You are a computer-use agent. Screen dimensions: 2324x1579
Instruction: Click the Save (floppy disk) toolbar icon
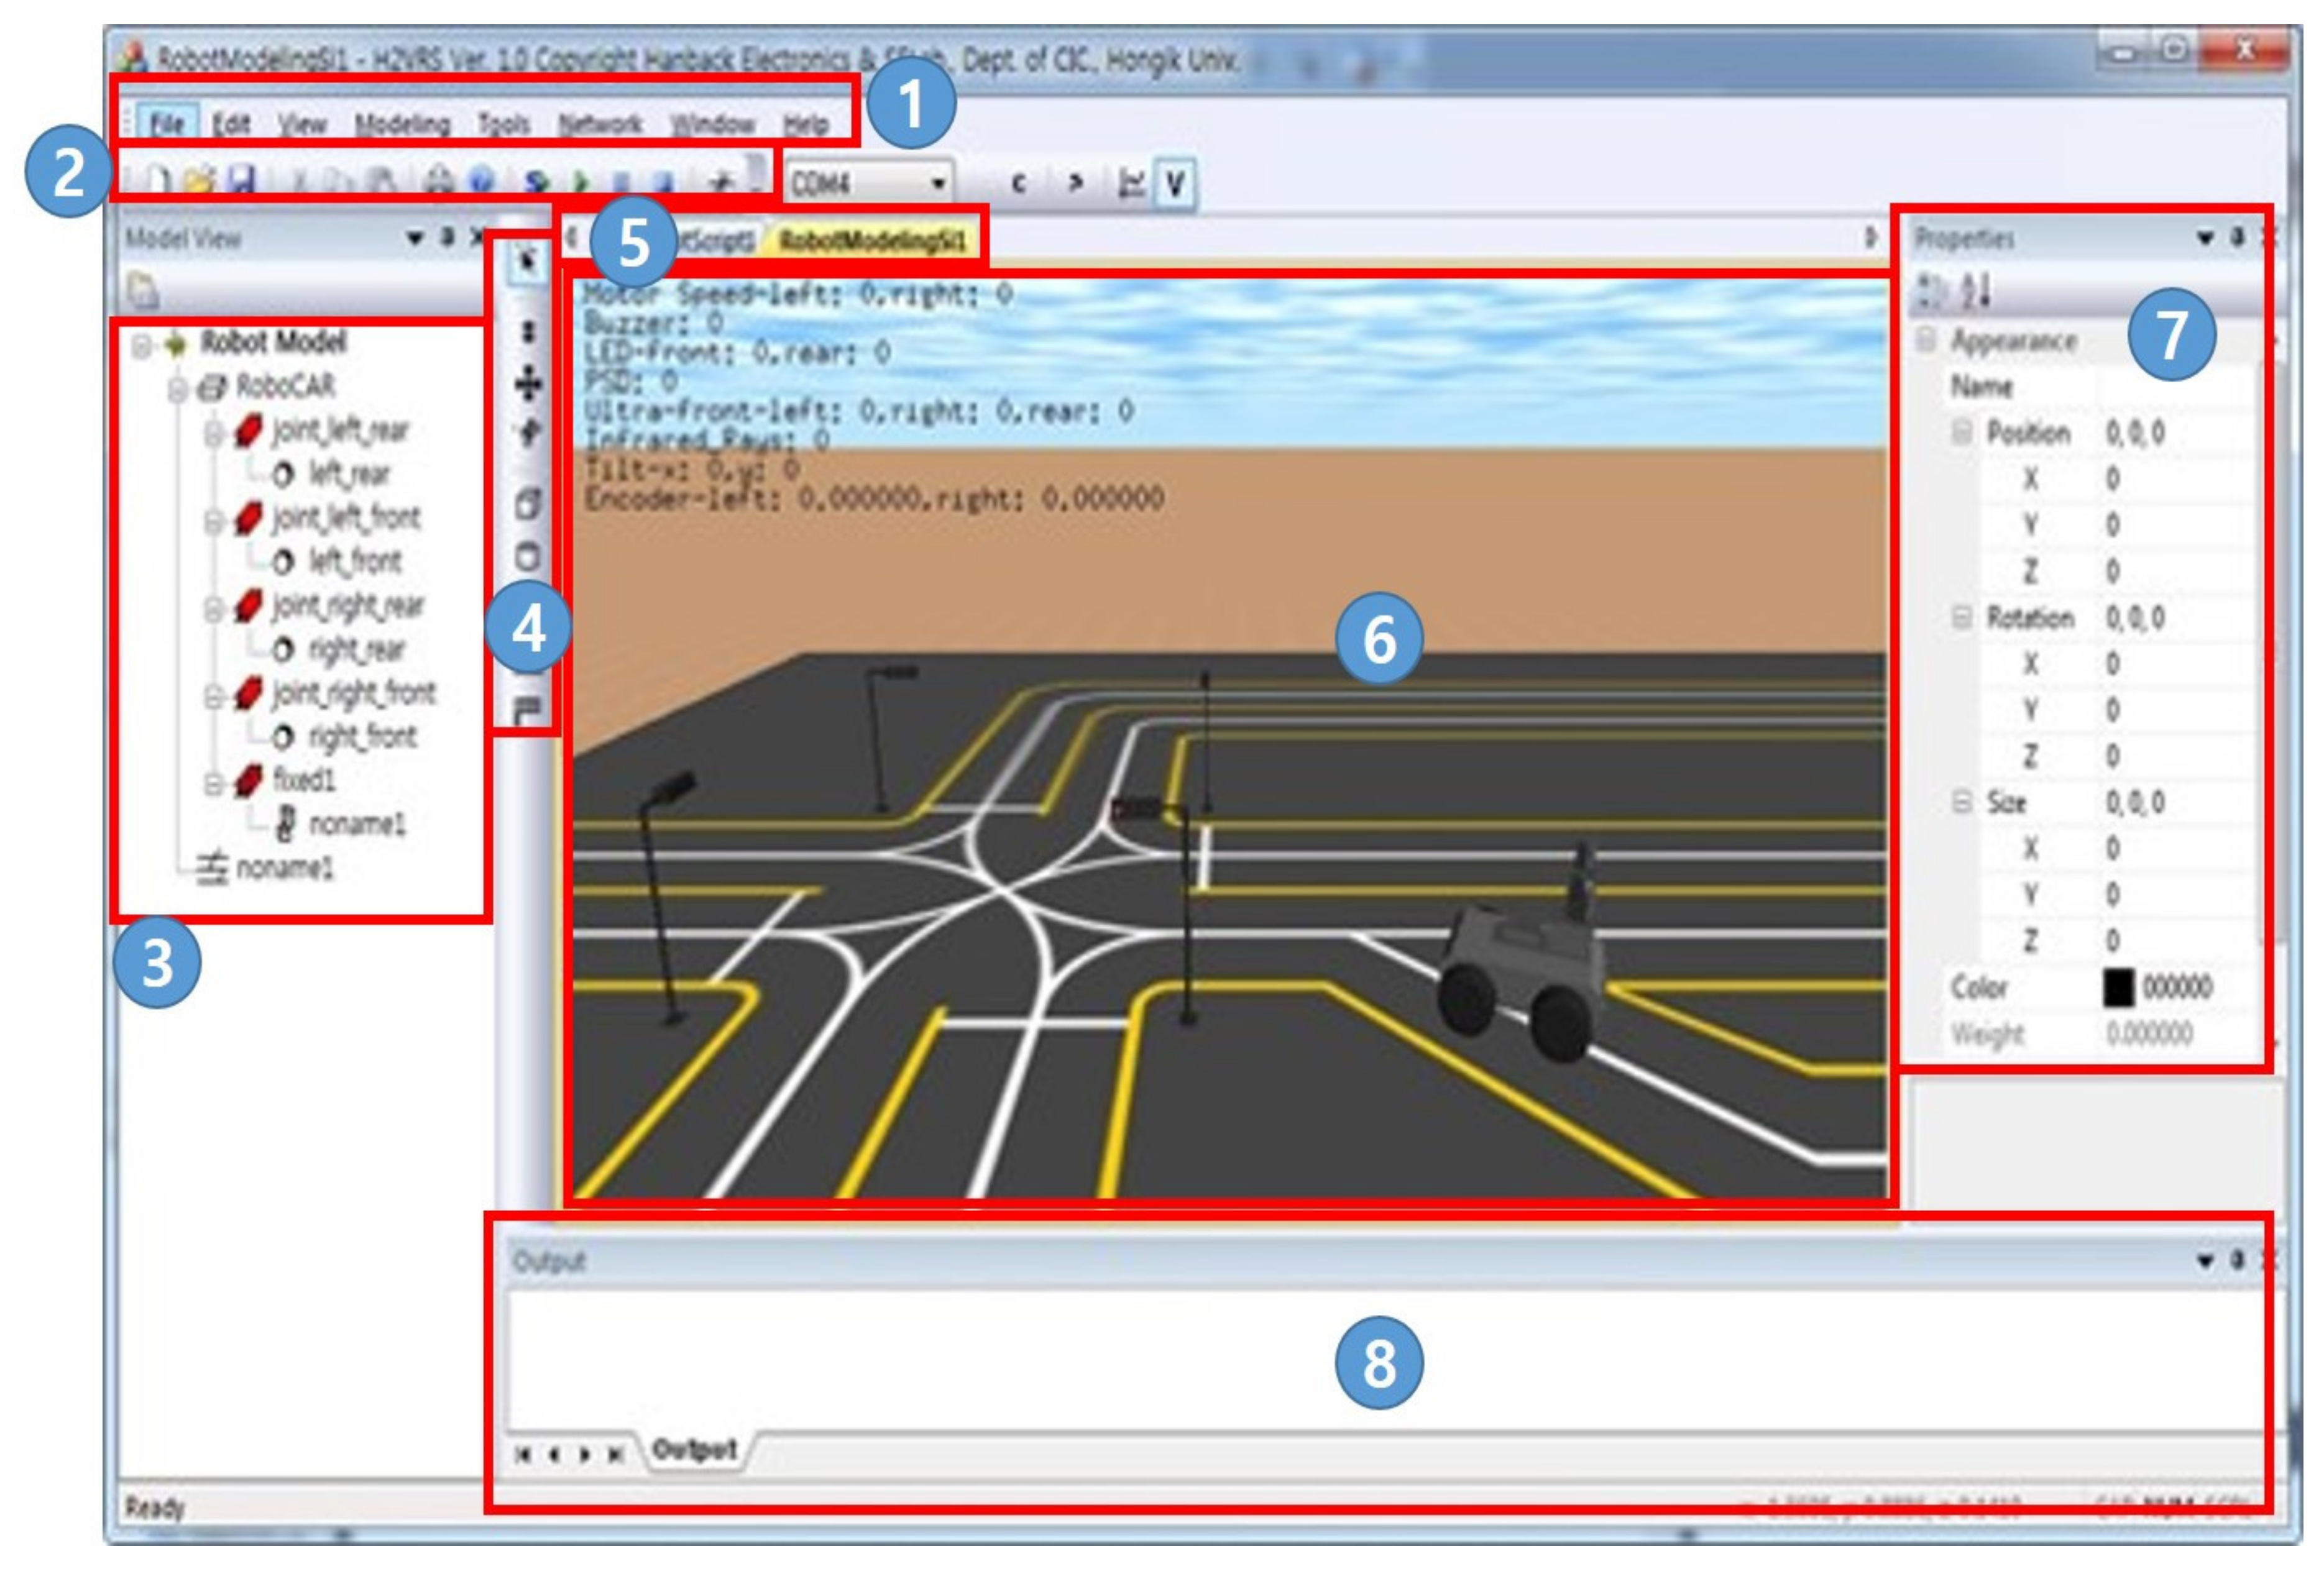click(x=242, y=180)
